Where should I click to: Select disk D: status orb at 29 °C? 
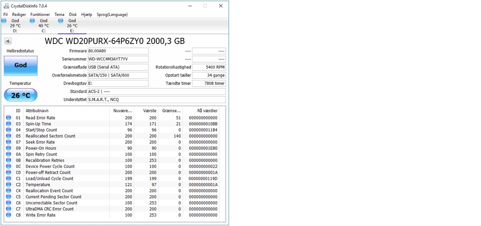(x=4, y=21)
